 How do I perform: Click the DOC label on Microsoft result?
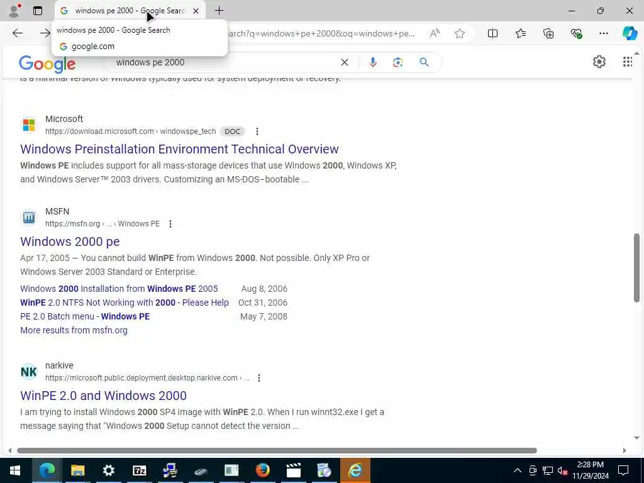[233, 131]
